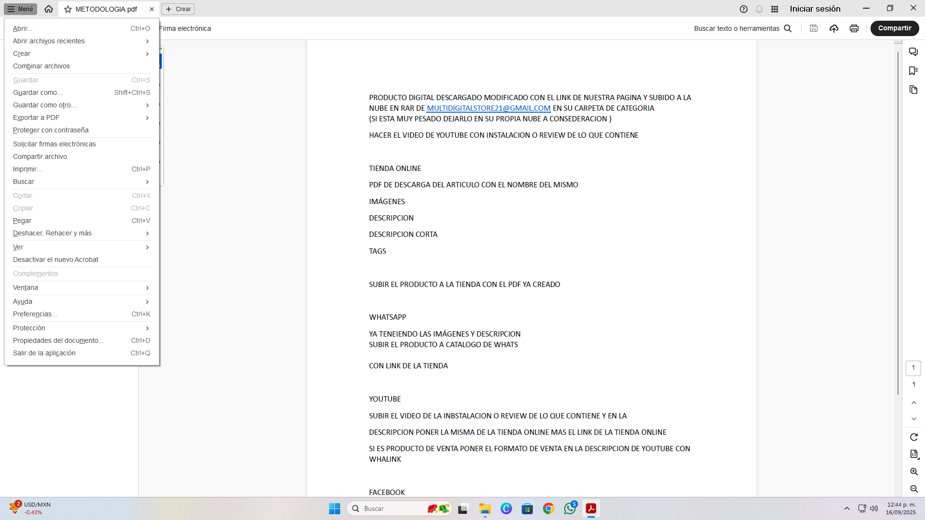Click the print icon in top toolbar
Image resolution: width=925 pixels, height=520 pixels.
pyautogui.click(x=854, y=28)
